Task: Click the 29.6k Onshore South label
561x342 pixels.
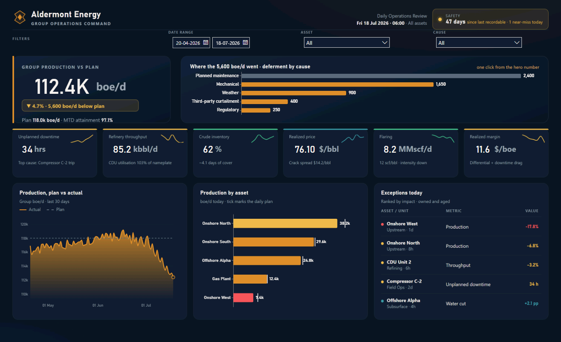Action: pyautogui.click(x=321, y=242)
